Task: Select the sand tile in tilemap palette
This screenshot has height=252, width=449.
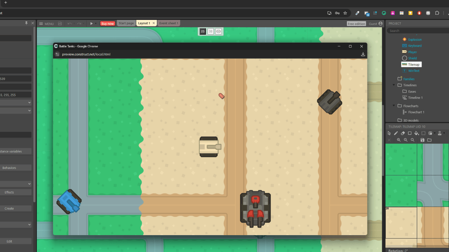Action: click(401, 222)
